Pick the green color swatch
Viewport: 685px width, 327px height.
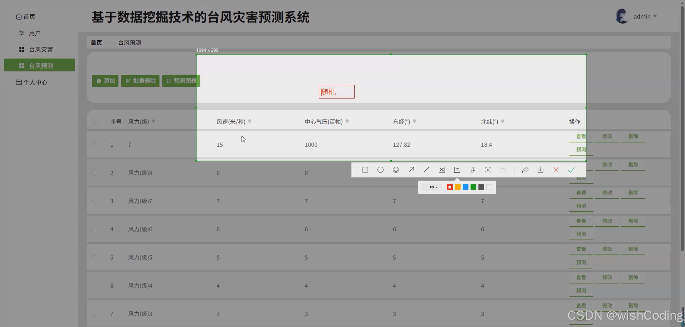tap(473, 187)
